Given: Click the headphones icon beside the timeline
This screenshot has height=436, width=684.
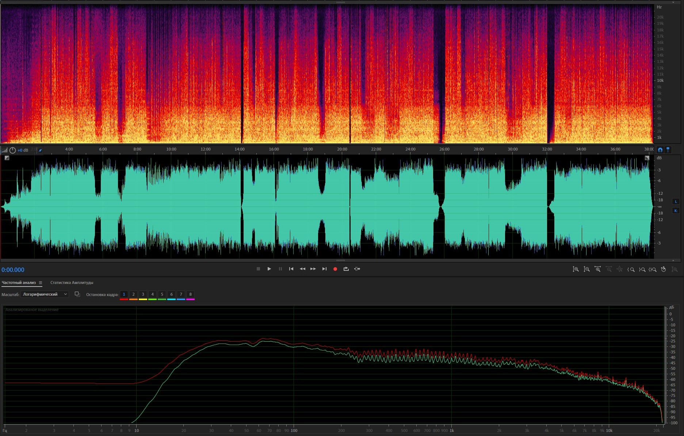Looking at the screenshot, I should point(660,150).
